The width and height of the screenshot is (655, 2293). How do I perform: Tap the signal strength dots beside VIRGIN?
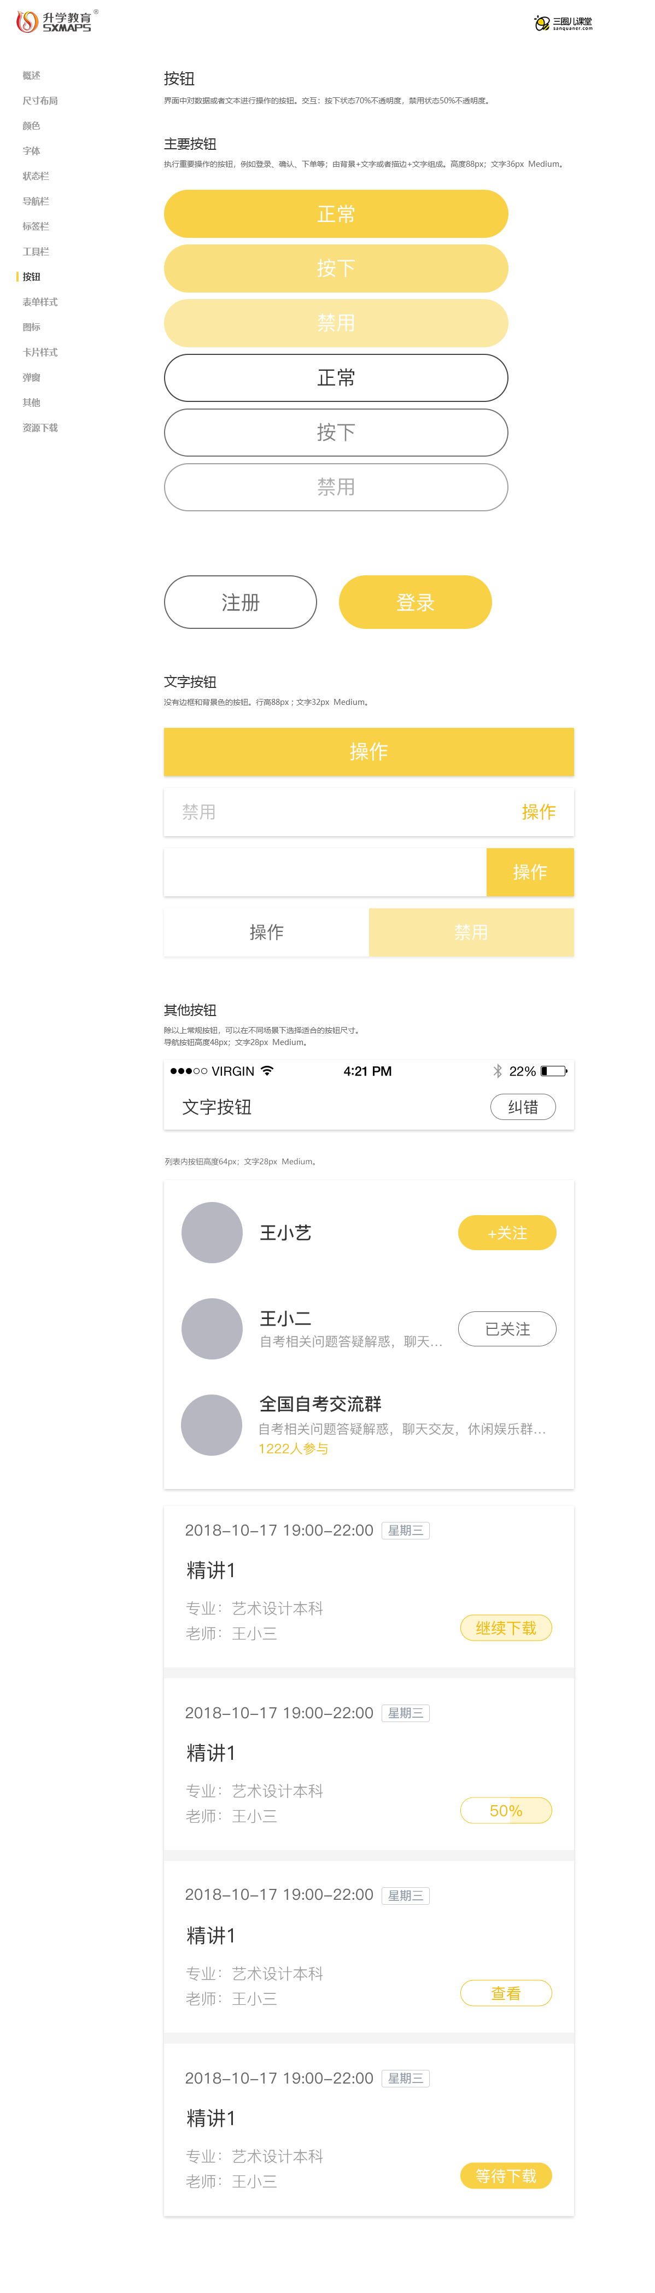coord(189,1071)
